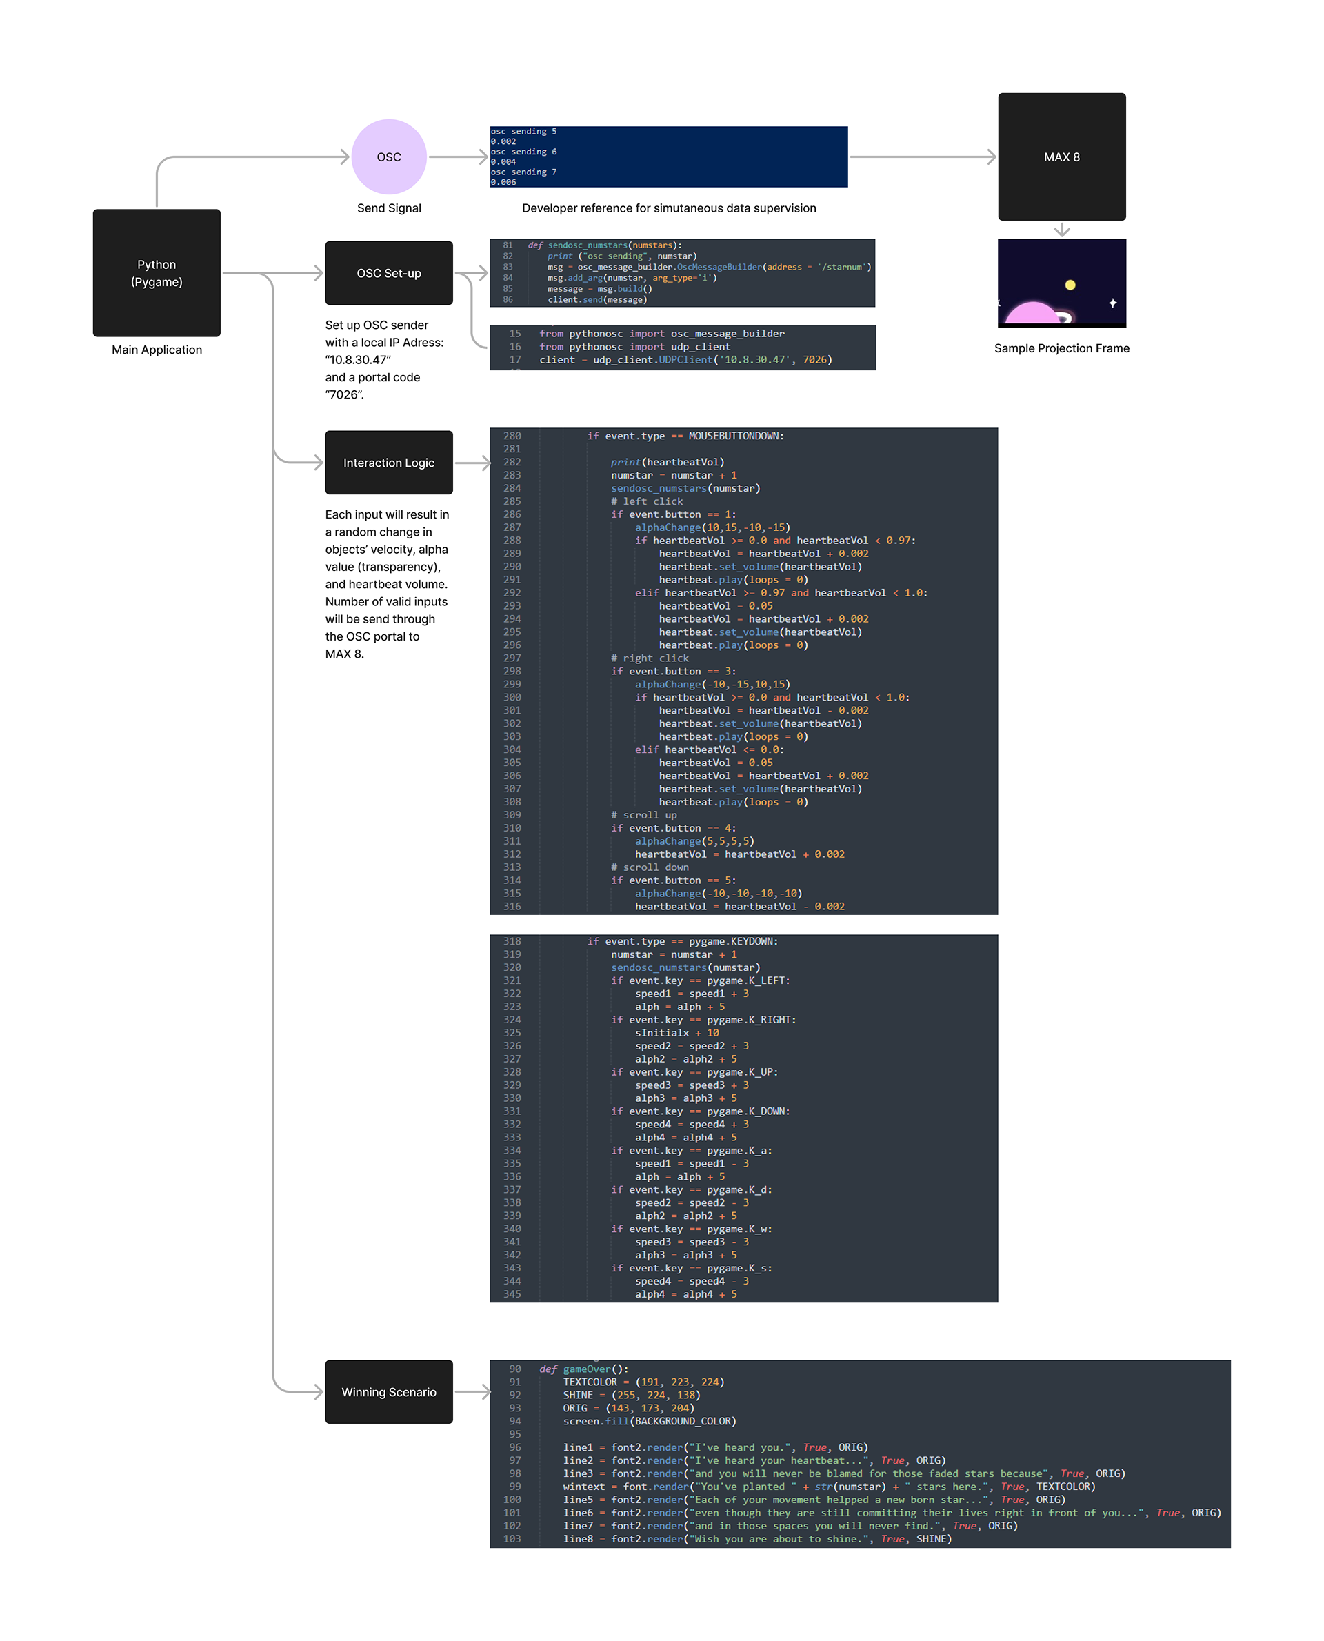Click the arrowhead pointing into OSC circle
The image size is (1324, 1641).
[345, 157]
